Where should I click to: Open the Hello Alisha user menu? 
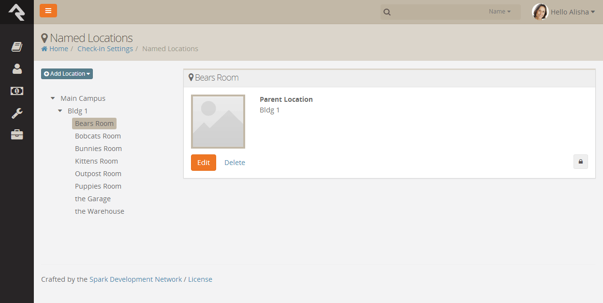tap(573, 12)
